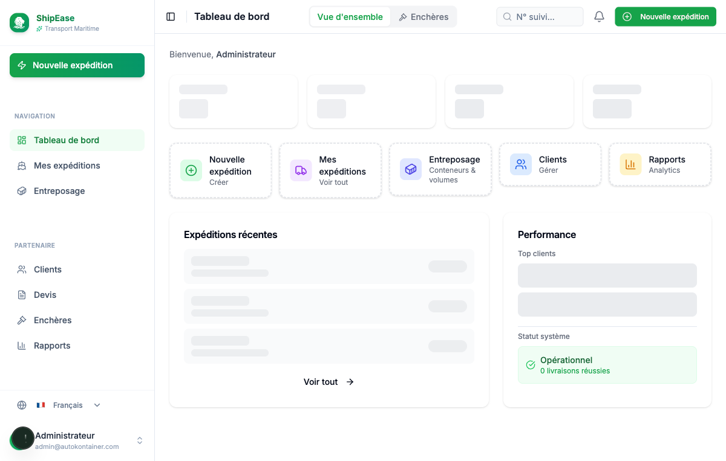Open the Rapports Analytics card
The height and width of the screenshot is (461, 726).
[660, 164]
